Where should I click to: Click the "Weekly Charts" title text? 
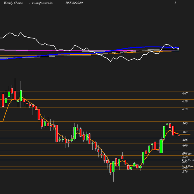[x=13, y=3]
